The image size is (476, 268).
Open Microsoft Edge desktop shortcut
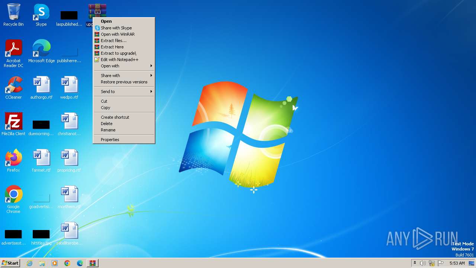coord(41,51)
